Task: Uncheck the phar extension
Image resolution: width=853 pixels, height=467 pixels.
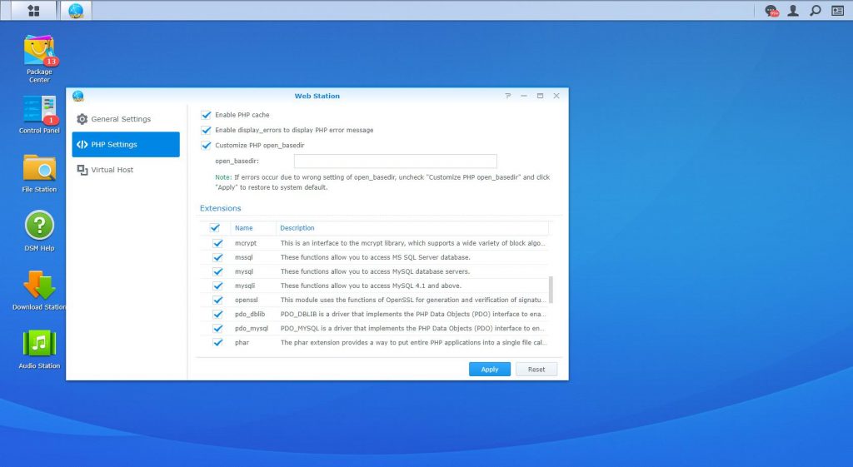Action: click(217, 342)
